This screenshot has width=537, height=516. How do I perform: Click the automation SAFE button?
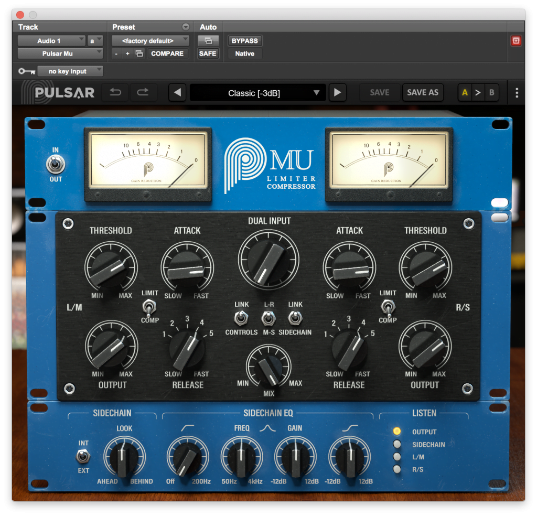pyautogui.click(x=208, y=53)
